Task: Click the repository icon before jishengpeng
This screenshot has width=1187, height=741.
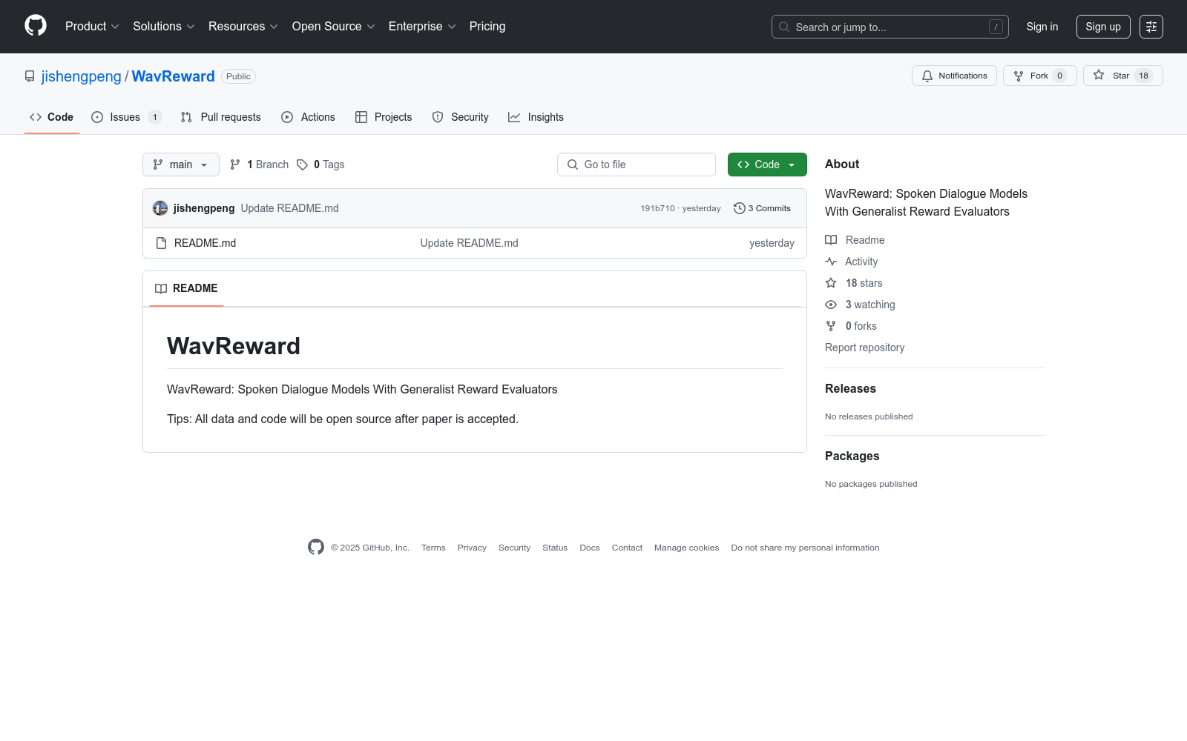Action: (30, 76)
